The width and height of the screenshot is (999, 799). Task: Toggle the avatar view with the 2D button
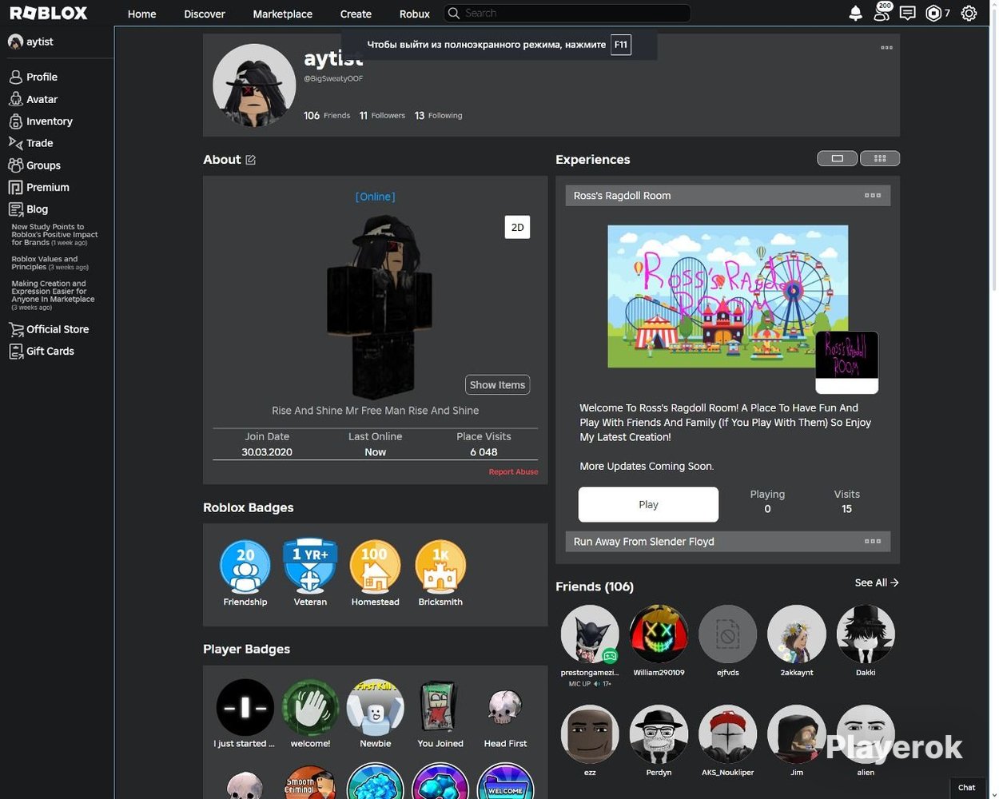click(x=517, y=228)
